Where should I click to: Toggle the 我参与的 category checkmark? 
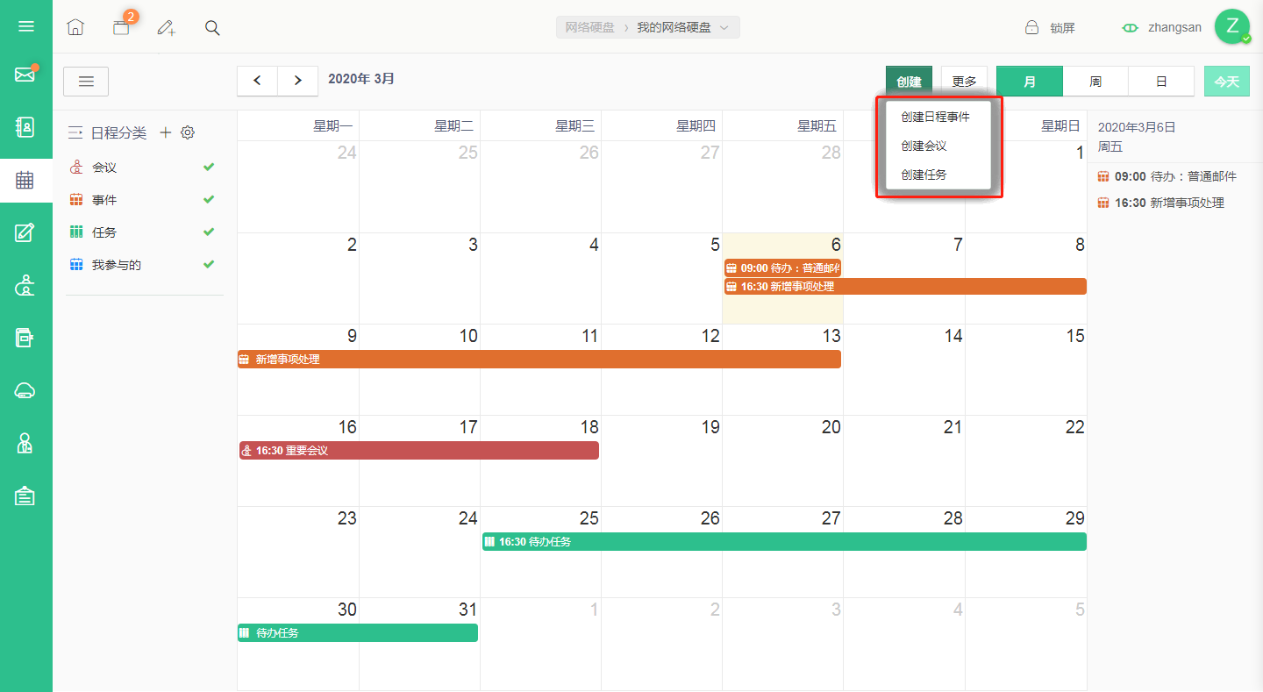coord(209,264)
